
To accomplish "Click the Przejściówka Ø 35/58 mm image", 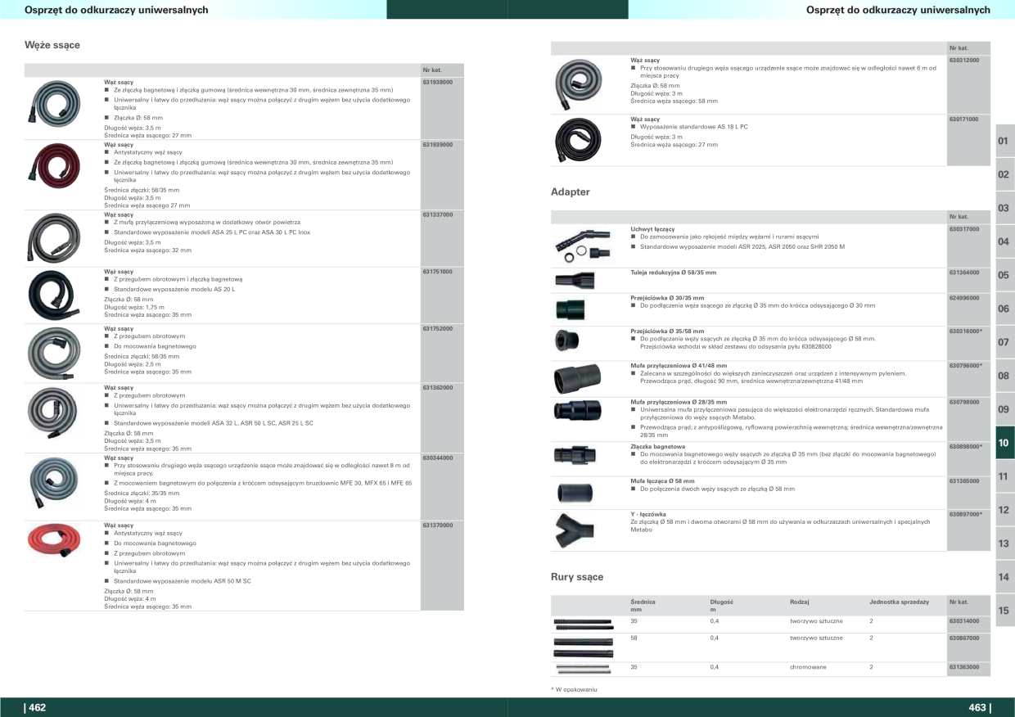I will click(567, 340).
